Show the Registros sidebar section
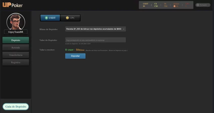214x113 pixels. [x=16, y=62]
